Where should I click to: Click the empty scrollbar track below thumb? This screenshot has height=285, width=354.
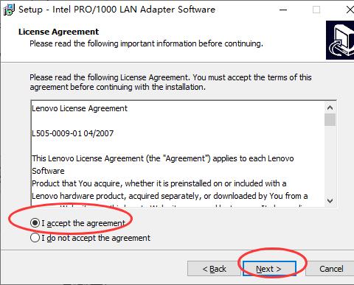click(x=330, y=161)
